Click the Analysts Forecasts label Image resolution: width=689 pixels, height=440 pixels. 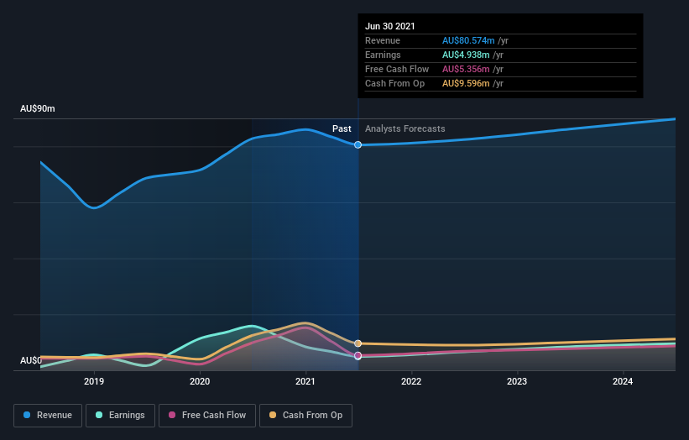tap(405, 128)
